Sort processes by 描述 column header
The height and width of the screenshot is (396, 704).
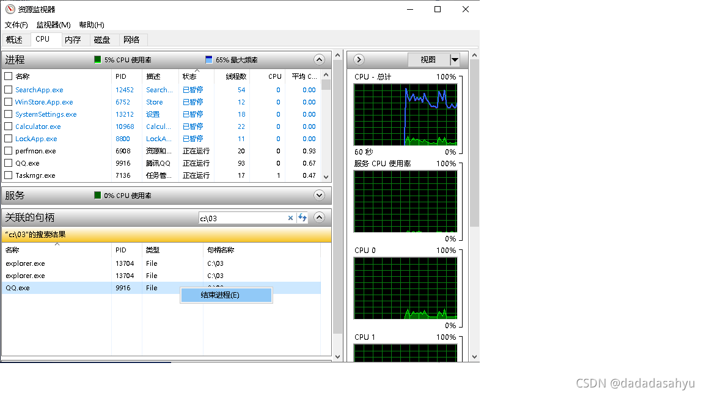160,76
